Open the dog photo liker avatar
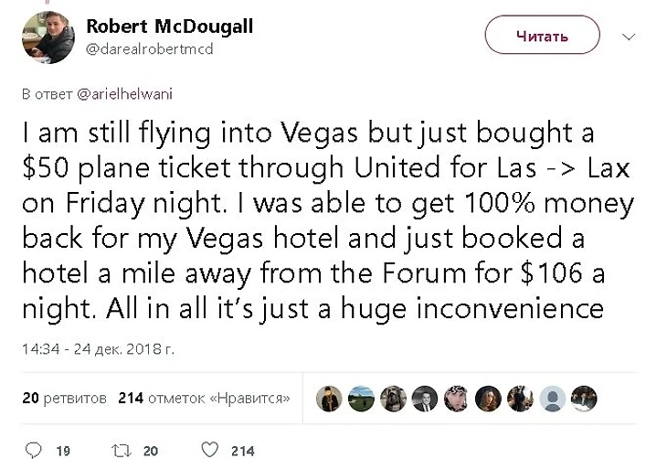The height and width of the screenshot is (459, 667). pyautogui.click(x=393, y=399)
